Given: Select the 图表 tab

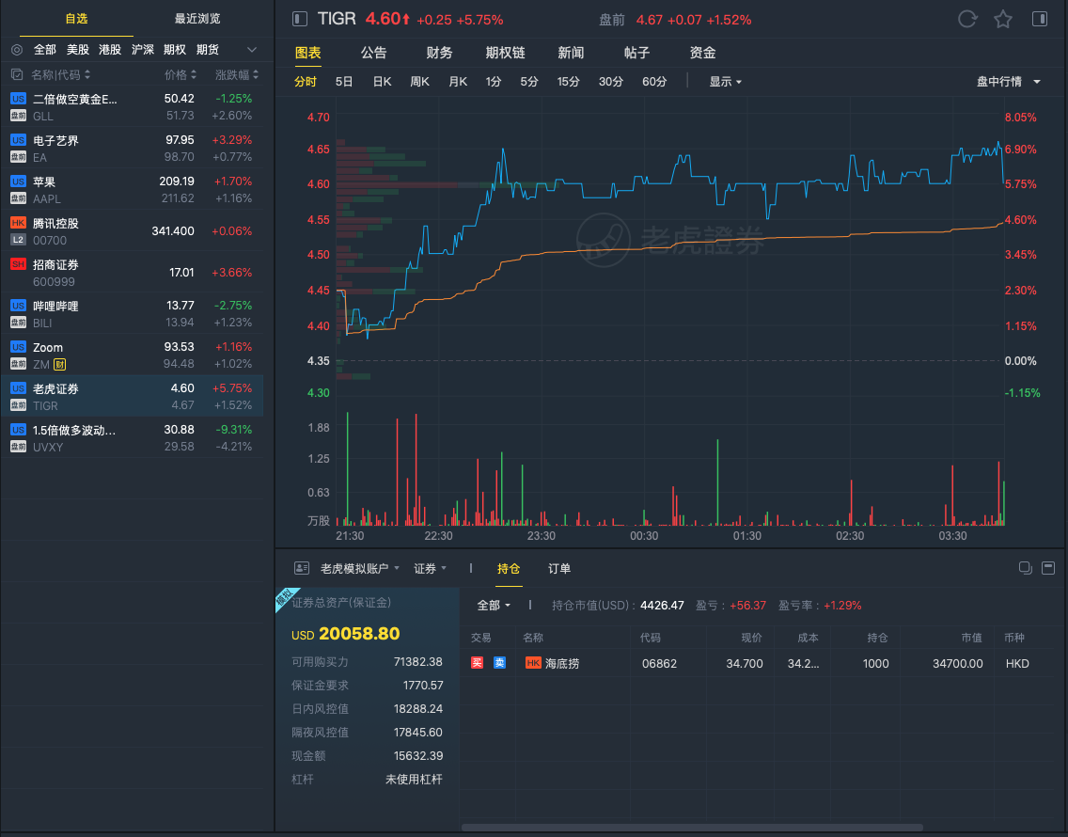Looking at the screenshot, I should 307,53.
